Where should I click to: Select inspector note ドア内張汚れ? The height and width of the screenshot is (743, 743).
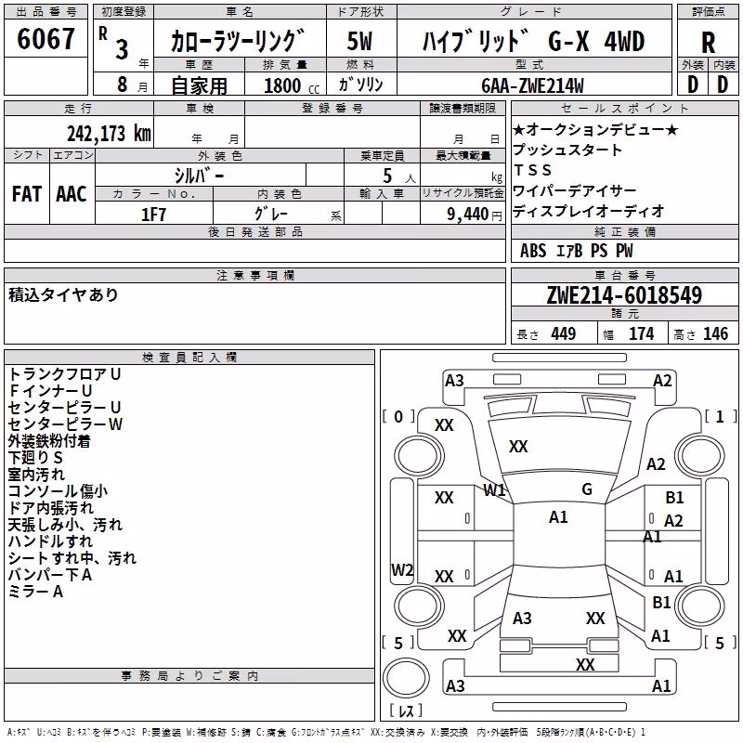51,507
